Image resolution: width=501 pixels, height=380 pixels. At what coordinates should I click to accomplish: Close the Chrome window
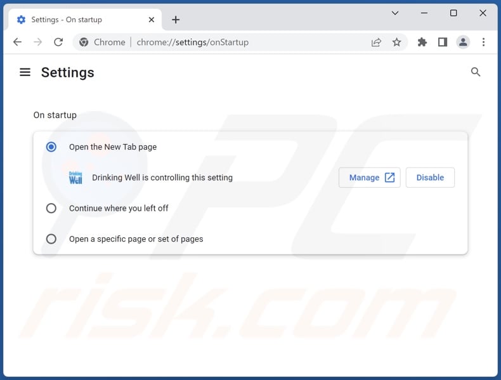tap(483, 13)
